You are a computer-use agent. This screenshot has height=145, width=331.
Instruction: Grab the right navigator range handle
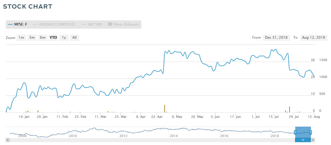coord(311,132)
